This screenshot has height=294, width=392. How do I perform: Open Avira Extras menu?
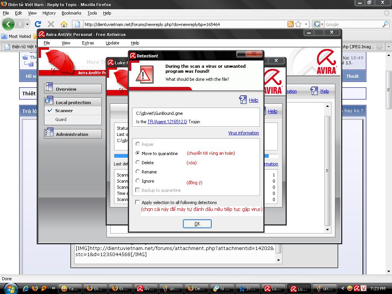click(88, 43)
